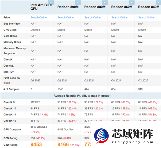Click Q4 2024 first seen value
This screenshot has width=161, height=148.
point(116,81)
